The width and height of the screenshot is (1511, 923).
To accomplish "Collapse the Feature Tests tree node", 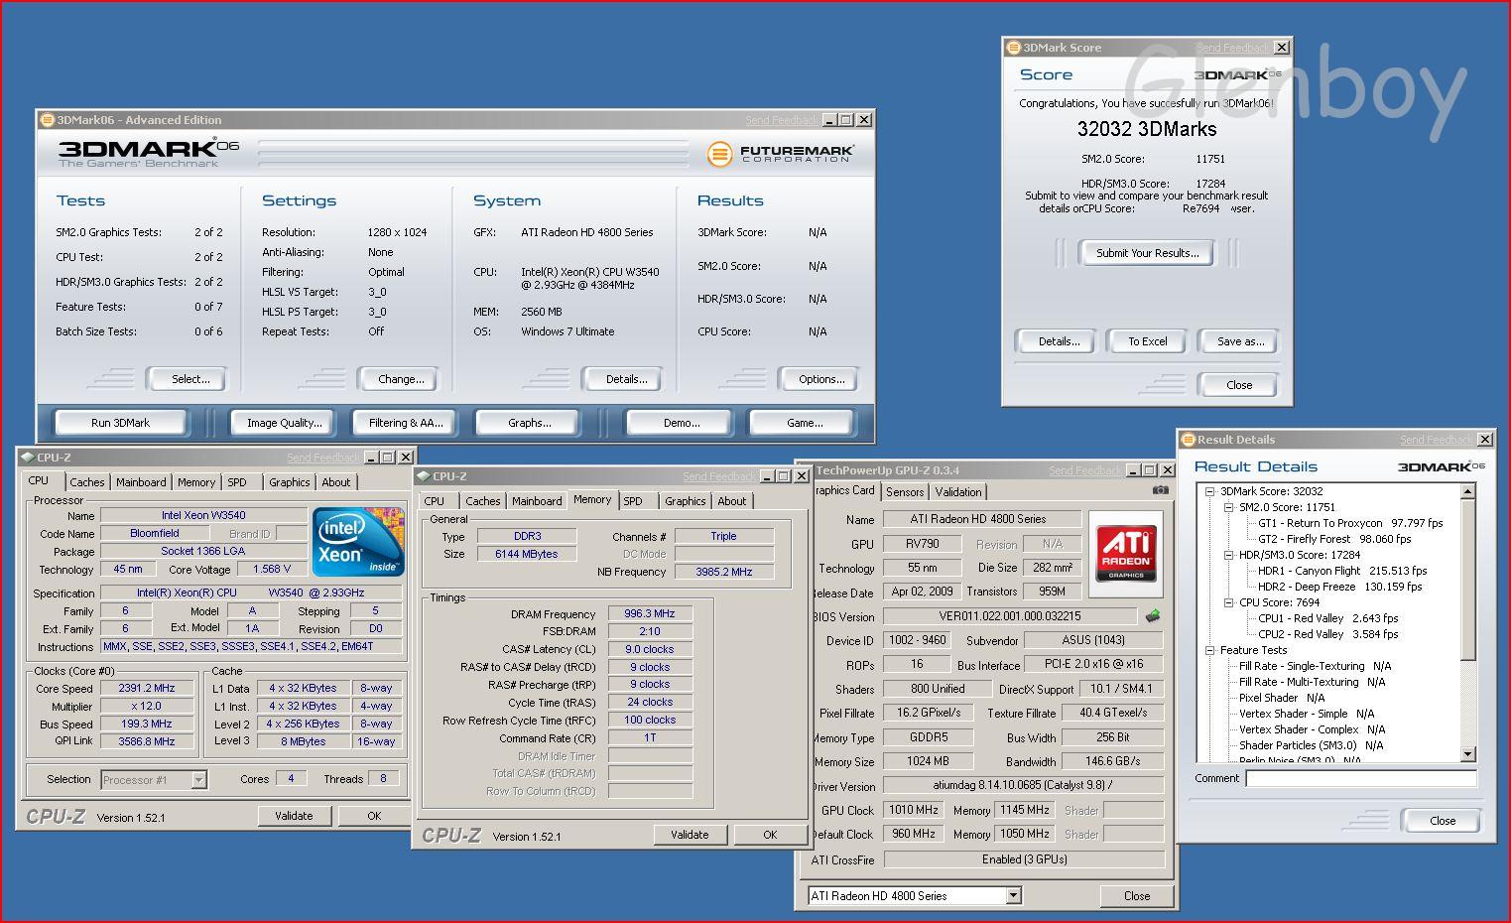I will [x=1210, y=650].
